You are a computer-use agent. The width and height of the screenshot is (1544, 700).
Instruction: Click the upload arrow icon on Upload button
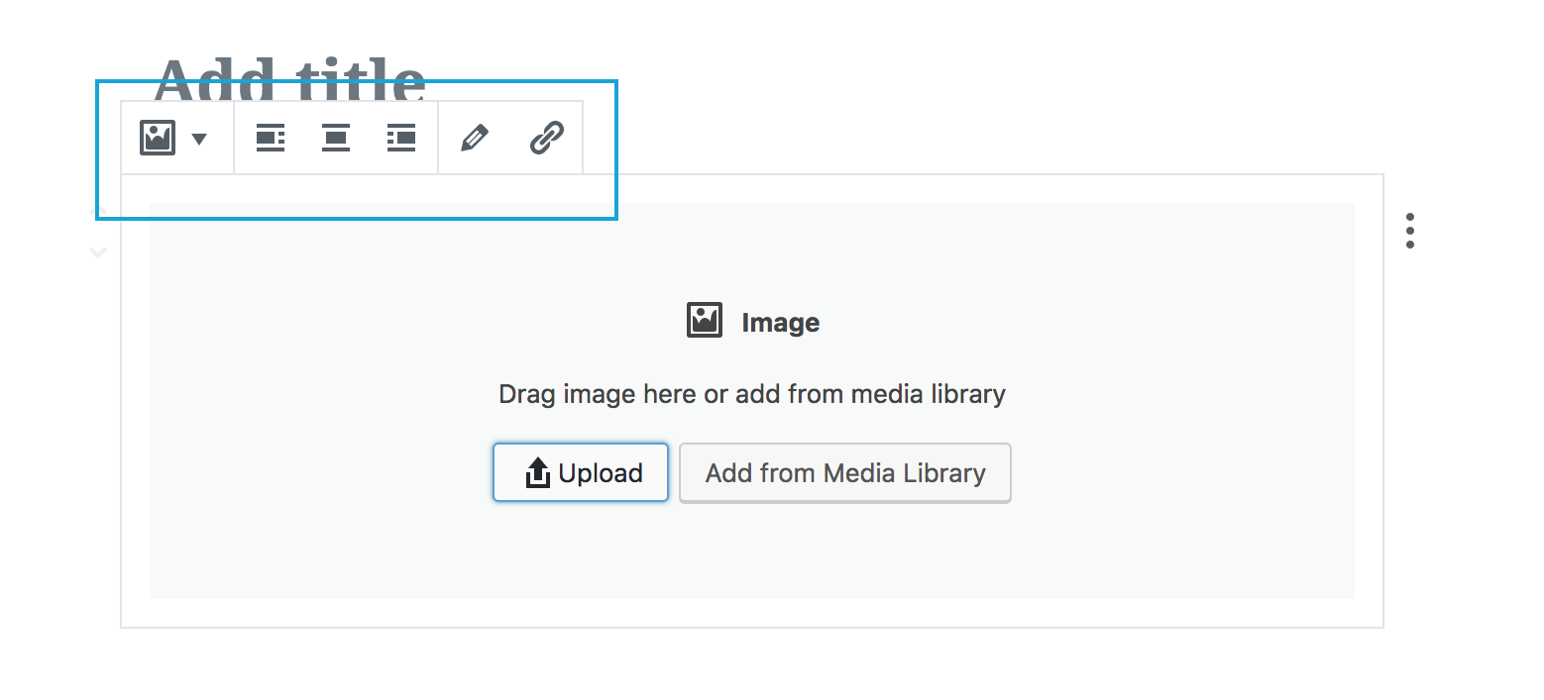[537, 473]
